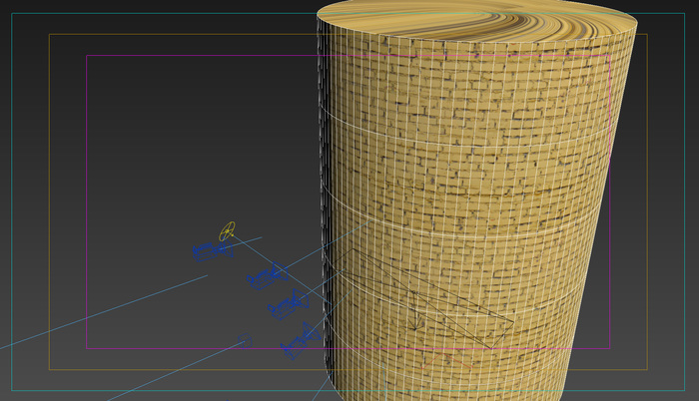Click the light-blue vertical line at cylinder bottom
This screenshot has width=699, height=401.
[x=384, y=382]
